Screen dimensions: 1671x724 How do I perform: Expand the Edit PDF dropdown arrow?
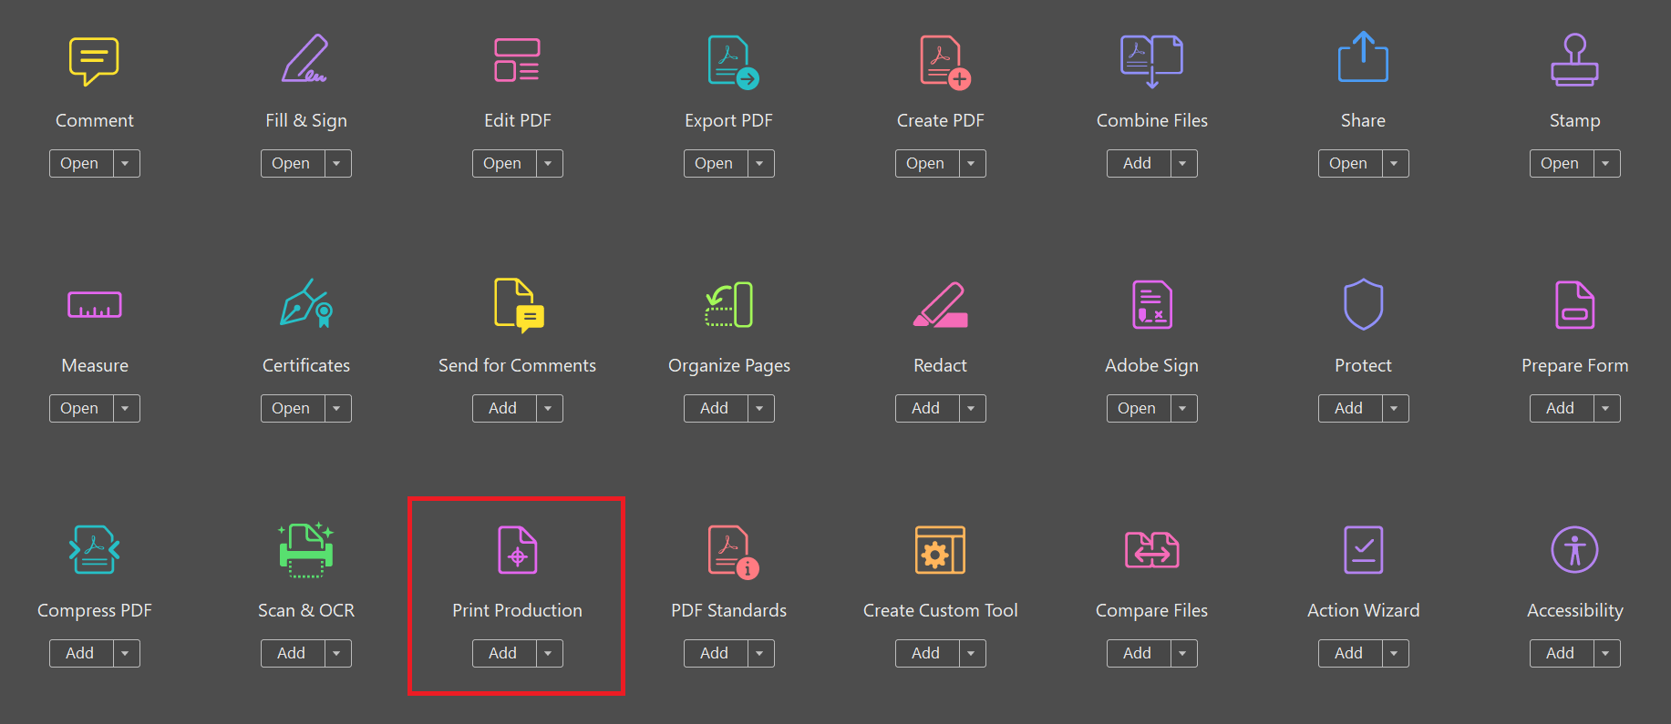tap(549, 164)
